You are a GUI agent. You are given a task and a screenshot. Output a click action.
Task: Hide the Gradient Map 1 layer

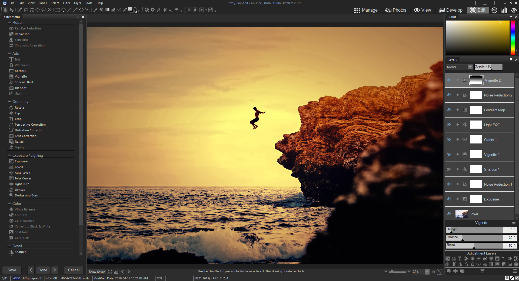tap(449, 110)
